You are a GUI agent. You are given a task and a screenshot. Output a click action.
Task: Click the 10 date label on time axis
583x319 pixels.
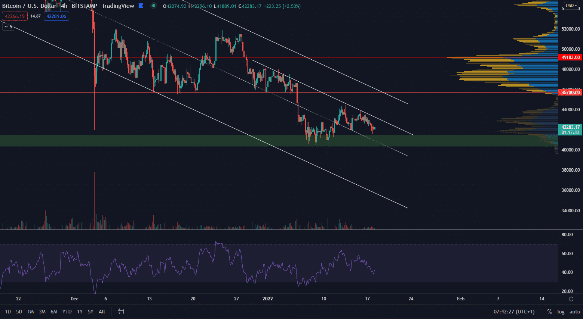[x=324, y=299]
